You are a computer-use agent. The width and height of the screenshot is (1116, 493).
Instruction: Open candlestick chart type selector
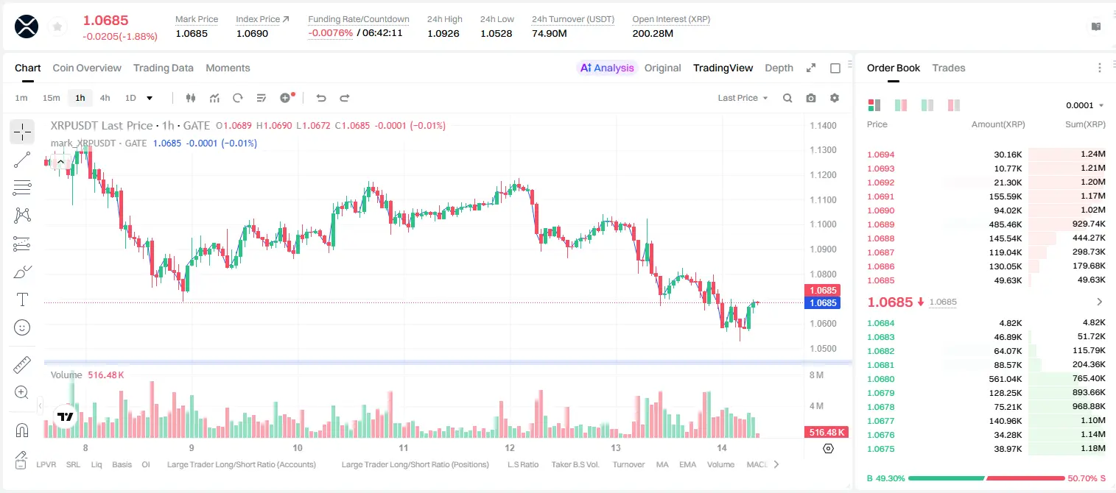click(x=191, y=98)
